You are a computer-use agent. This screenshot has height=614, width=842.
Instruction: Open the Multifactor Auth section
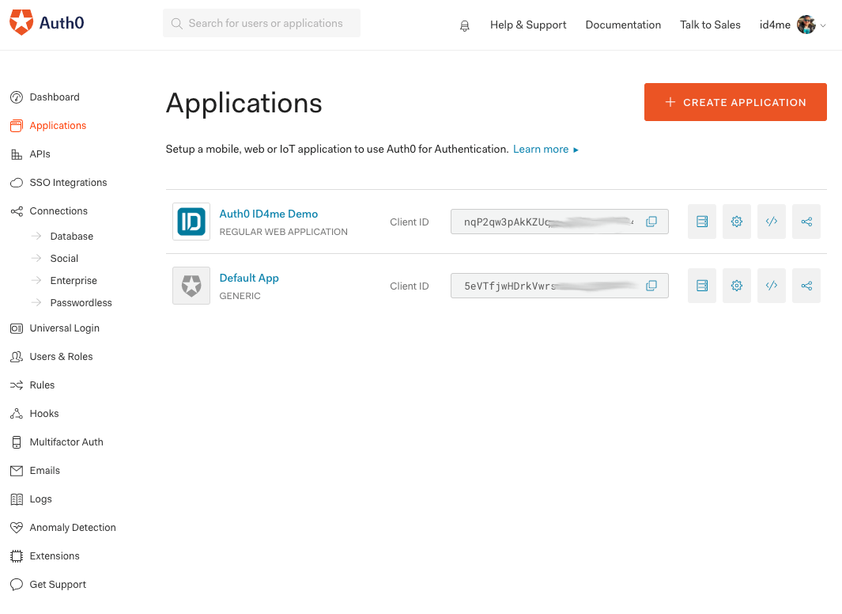coord(66,442)
